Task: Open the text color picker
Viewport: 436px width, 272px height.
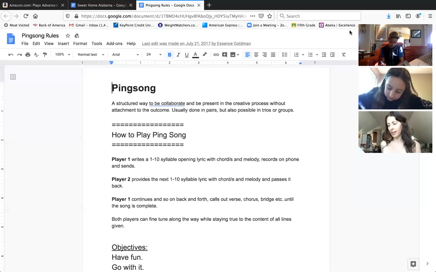Action: (196, 55)
